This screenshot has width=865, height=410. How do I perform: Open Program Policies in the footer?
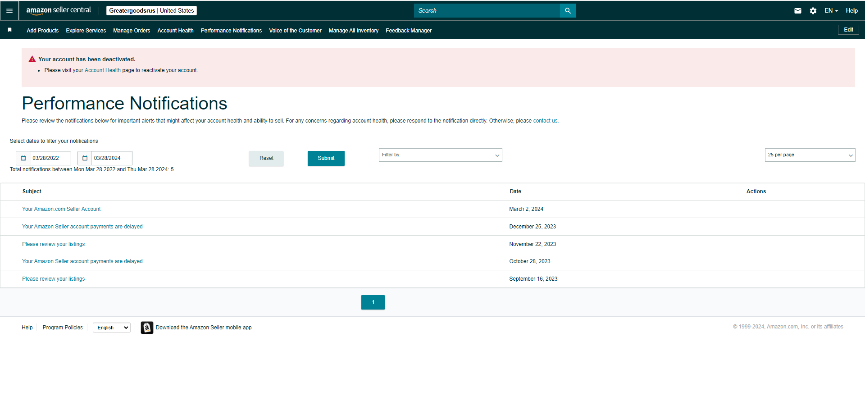(x=63, y=328)
